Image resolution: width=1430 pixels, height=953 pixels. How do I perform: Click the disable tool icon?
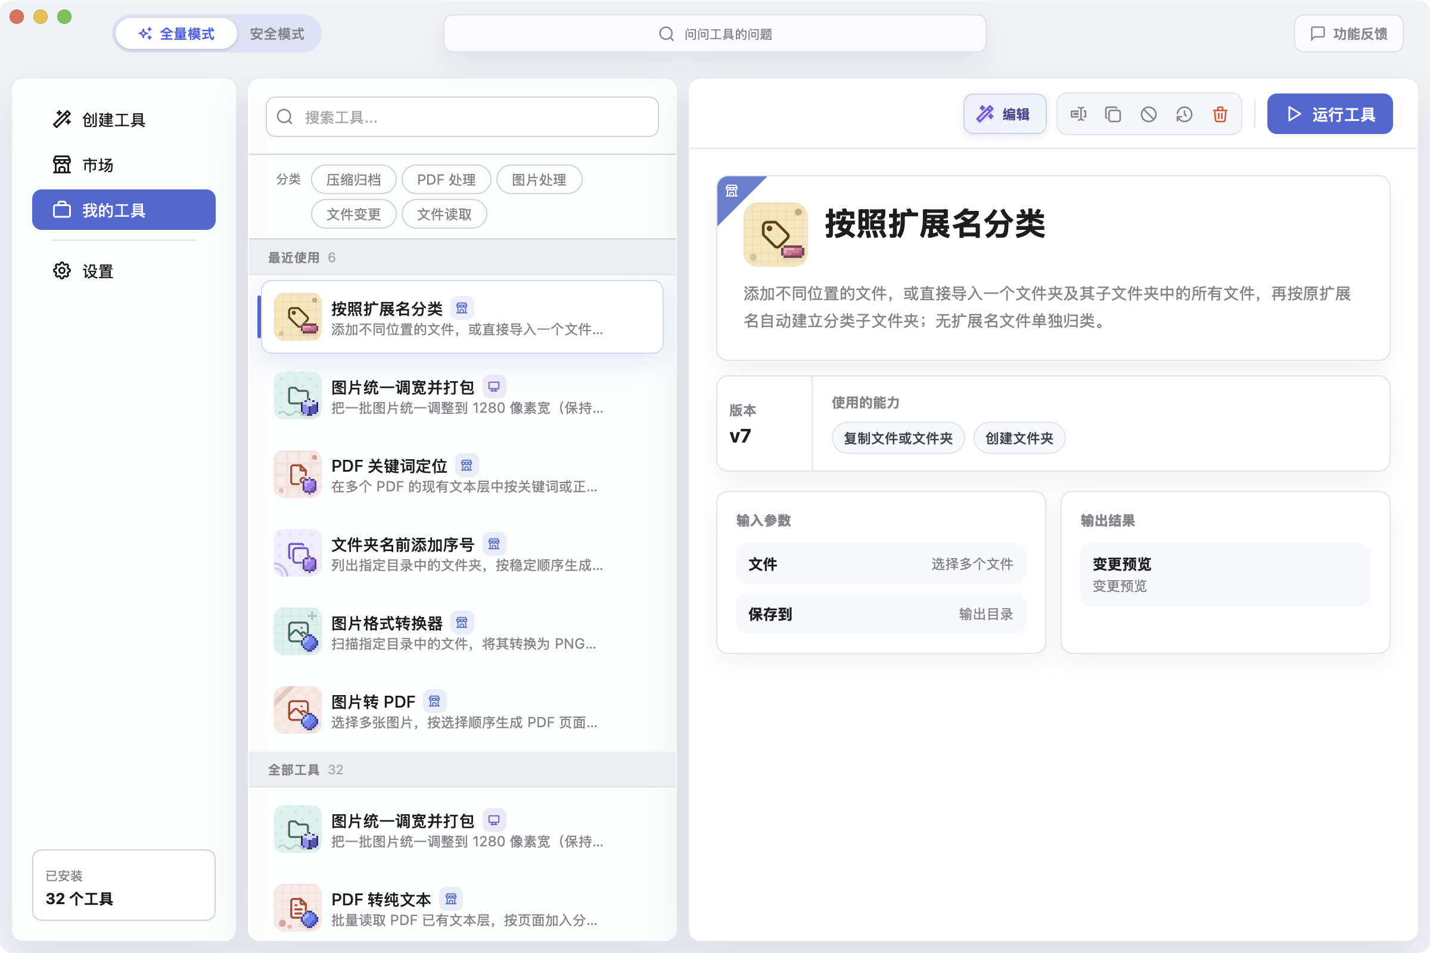tap(1149, 114)
